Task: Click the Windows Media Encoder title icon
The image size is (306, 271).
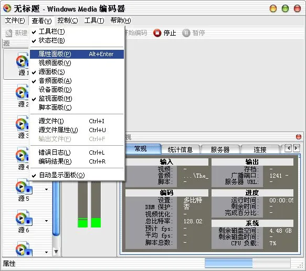Action: click(7, 8)
